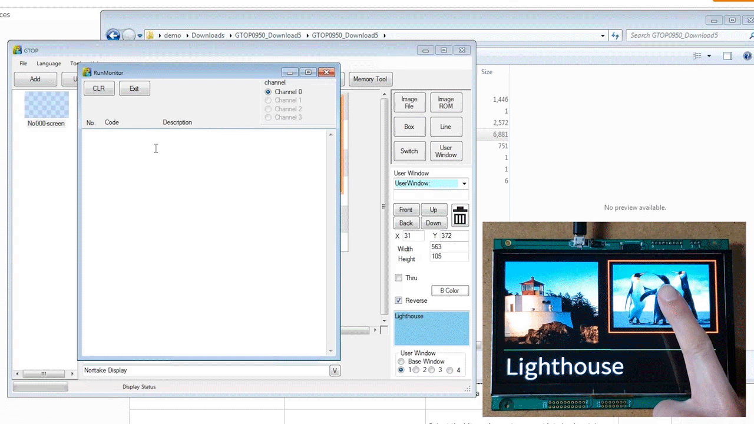Screen dimensions: 754x424
Task: Click the magnifier icon in Explorer search
Action: coord(751,35)
